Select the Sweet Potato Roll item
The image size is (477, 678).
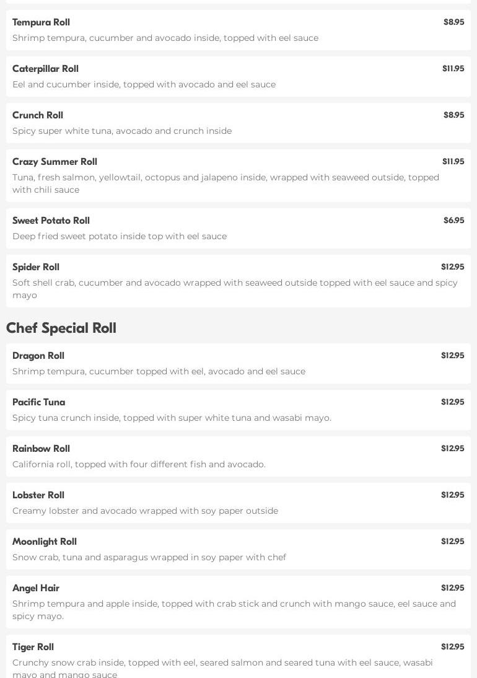51,221
